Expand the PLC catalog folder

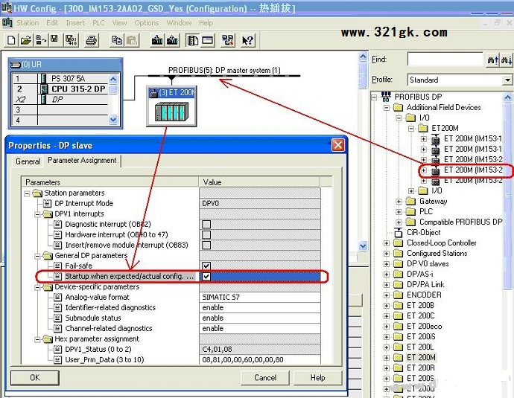[399, 212]
